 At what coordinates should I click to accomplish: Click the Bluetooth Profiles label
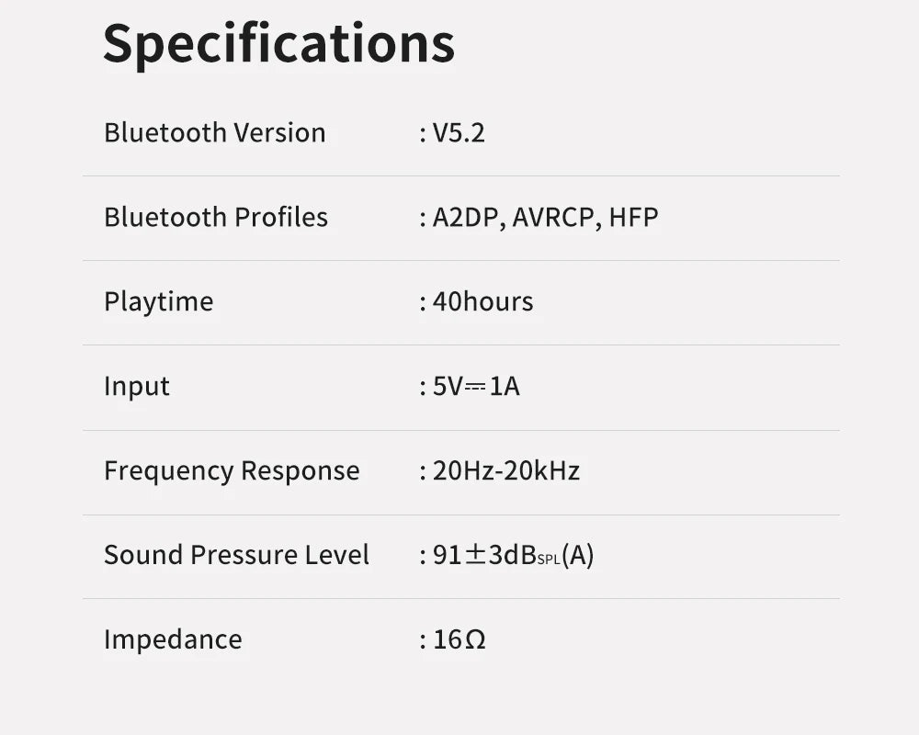215,217
